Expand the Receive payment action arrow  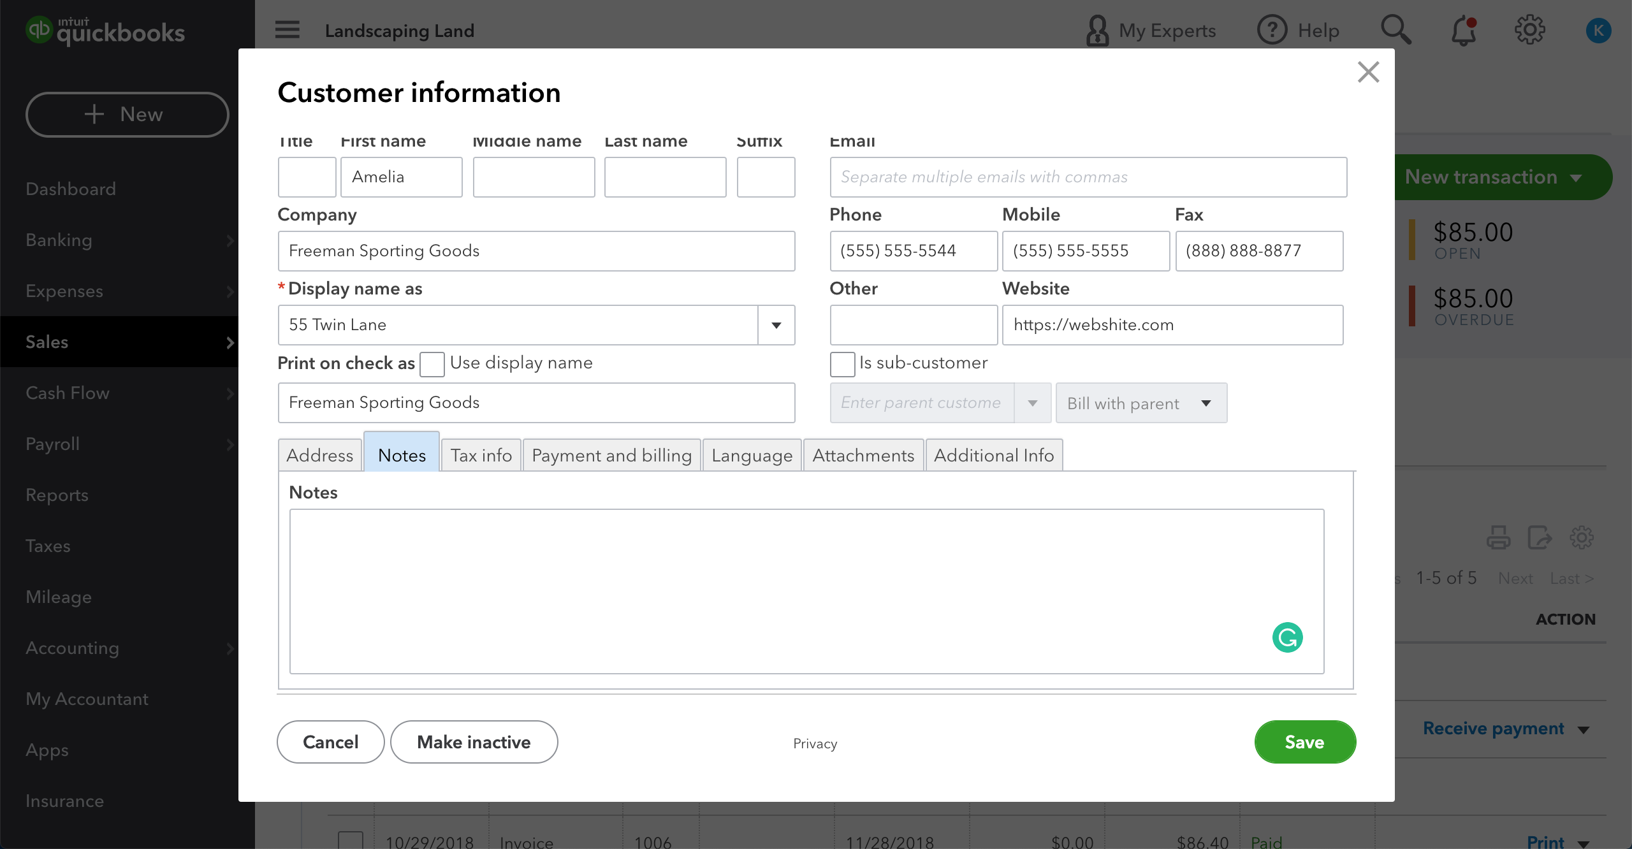tap(1584, 730)
